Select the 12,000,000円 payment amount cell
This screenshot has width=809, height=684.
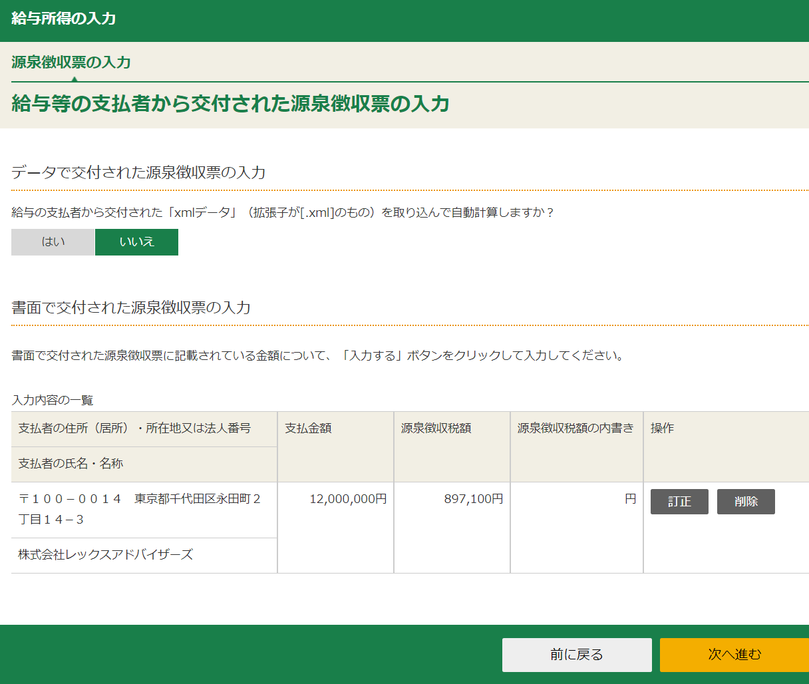(348, 499)
